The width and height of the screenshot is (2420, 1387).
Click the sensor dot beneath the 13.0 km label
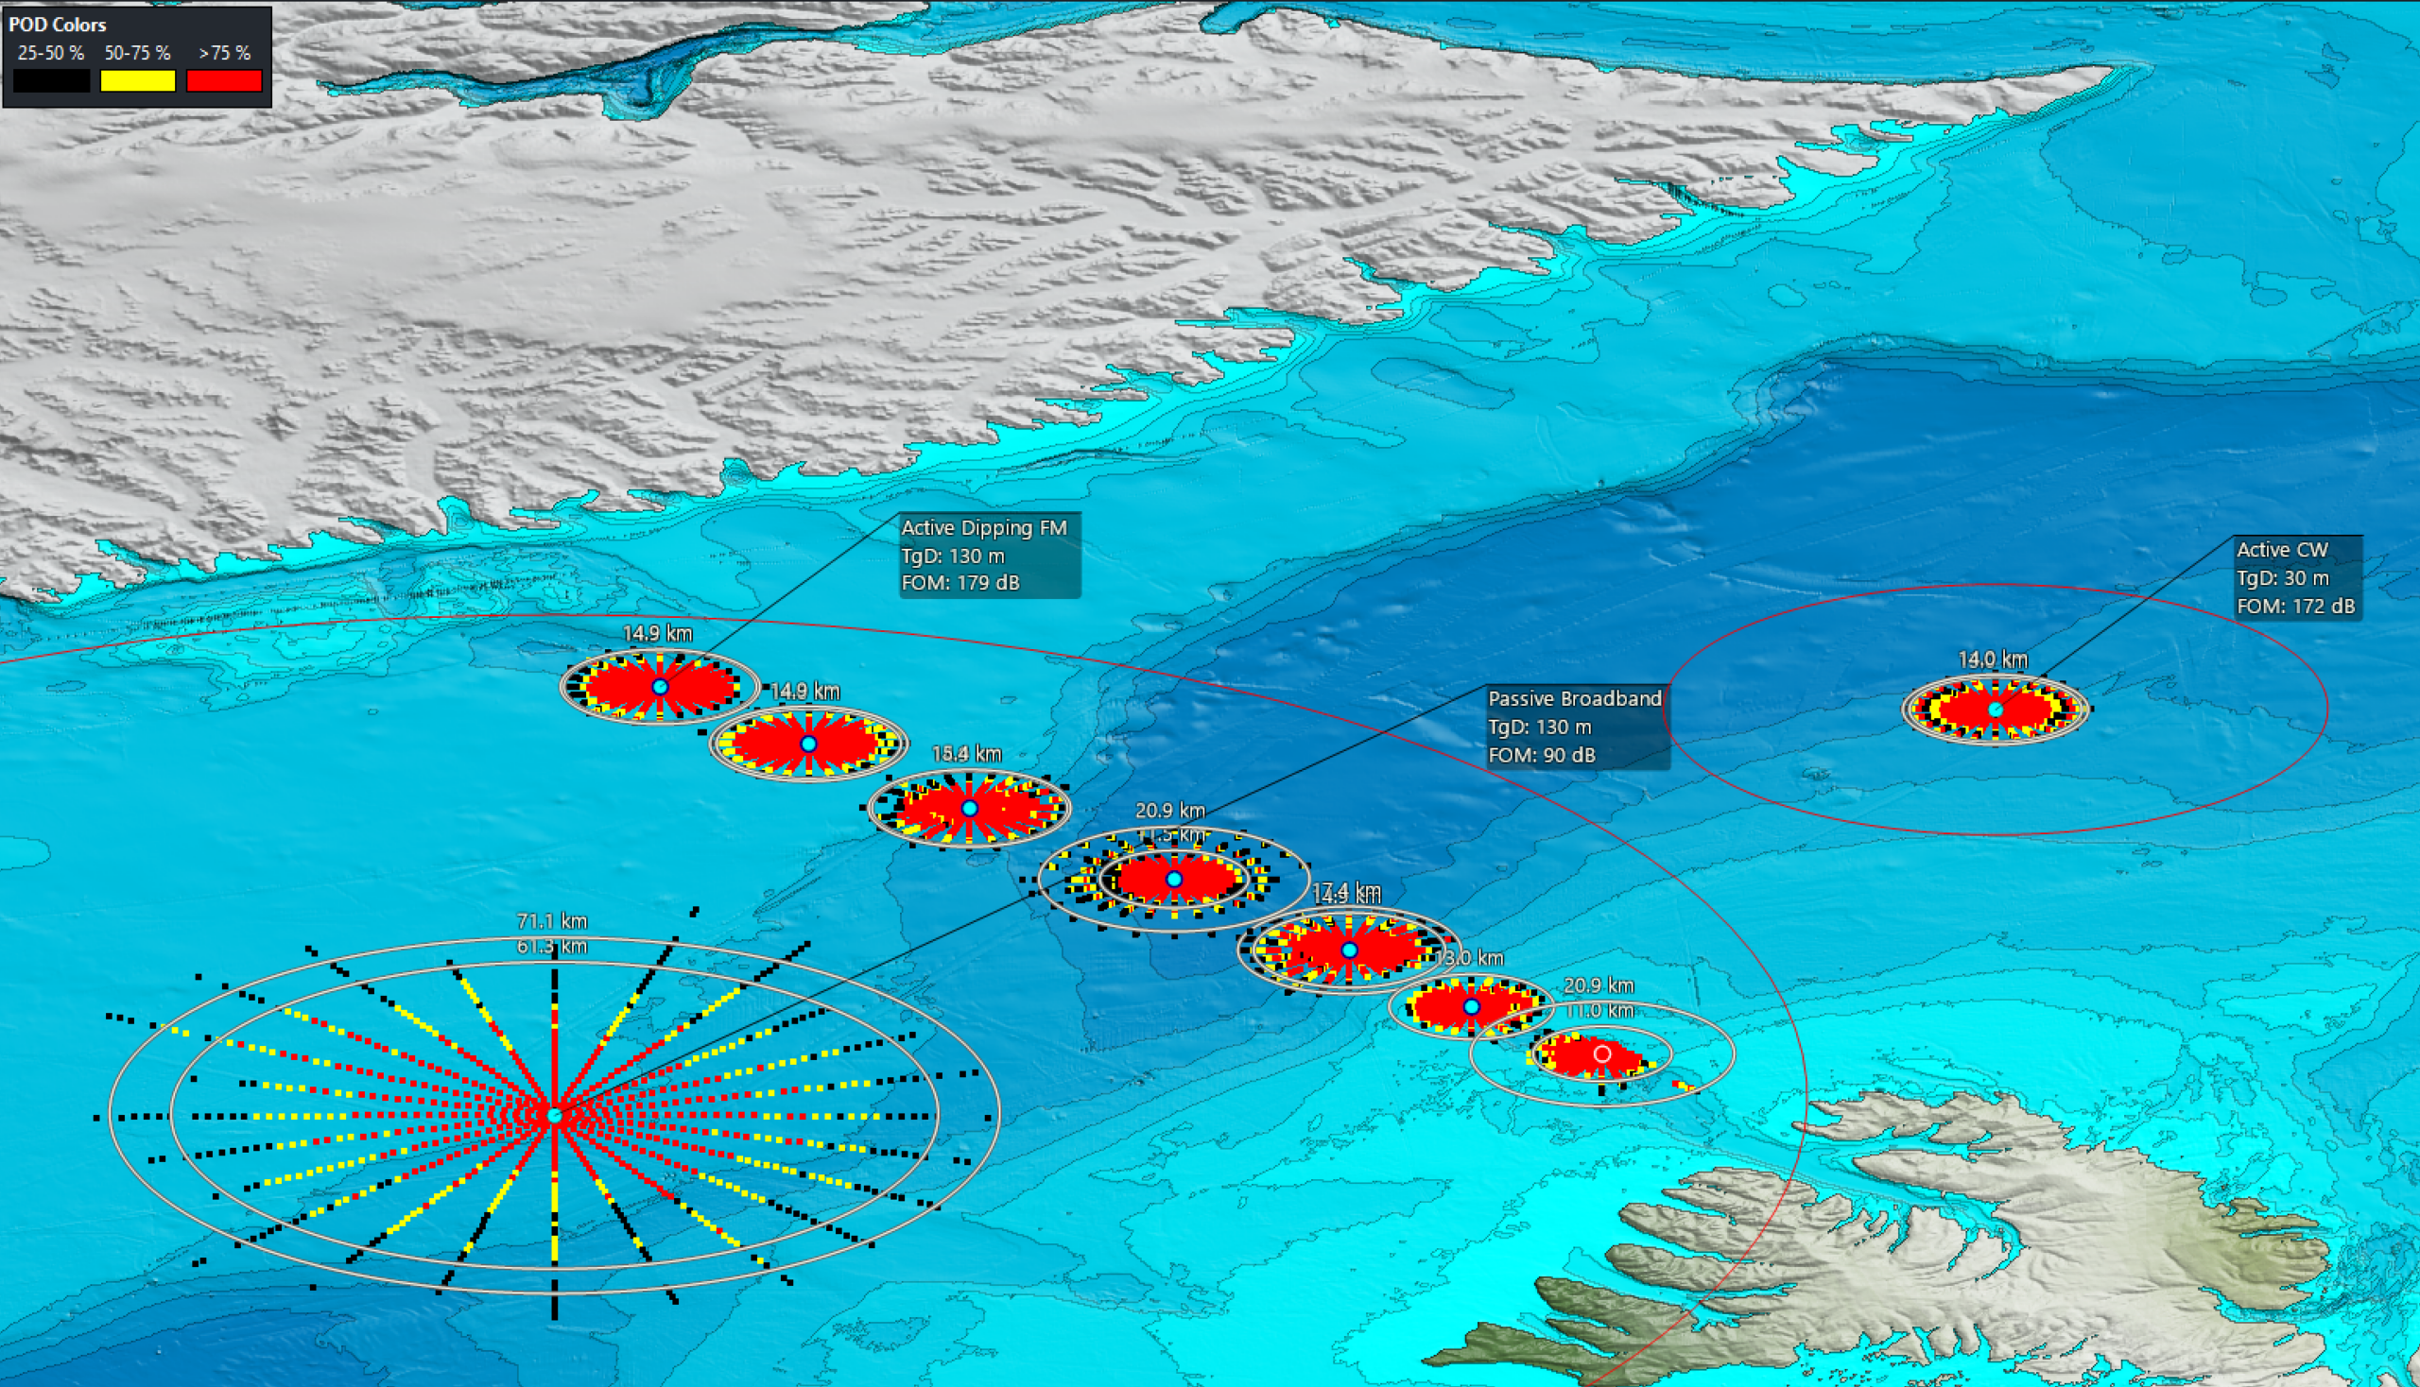pos(1471,1007)
